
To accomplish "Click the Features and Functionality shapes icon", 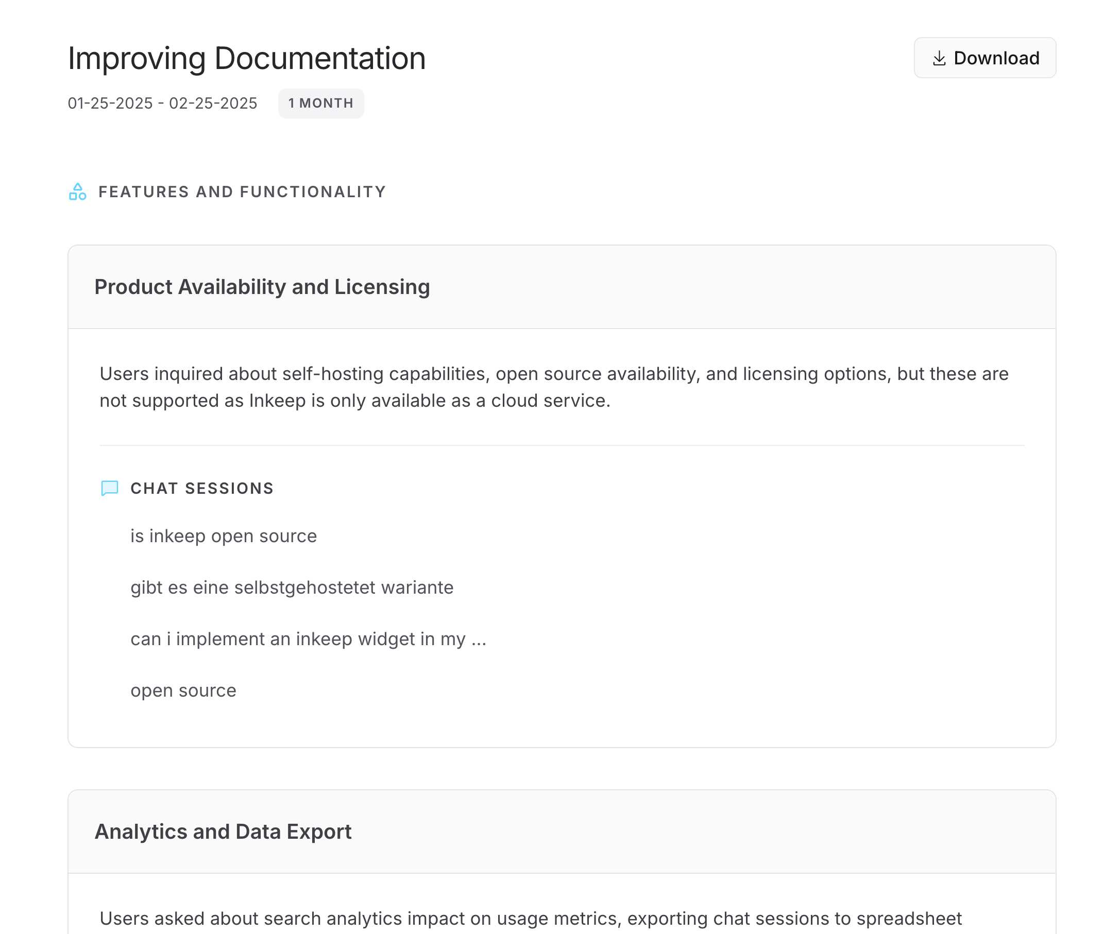I will tap(77, 192).
